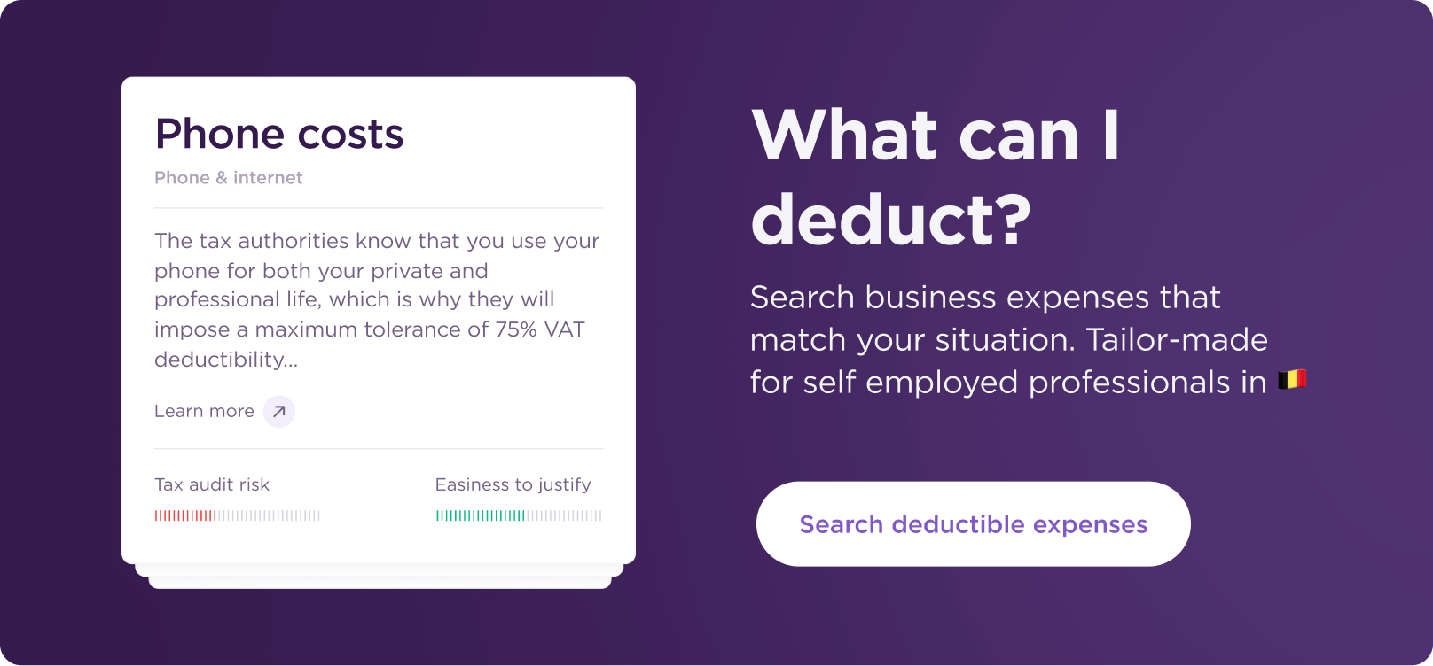
Task: Click the third stacked card at bottom
Action: click(380, 583)
